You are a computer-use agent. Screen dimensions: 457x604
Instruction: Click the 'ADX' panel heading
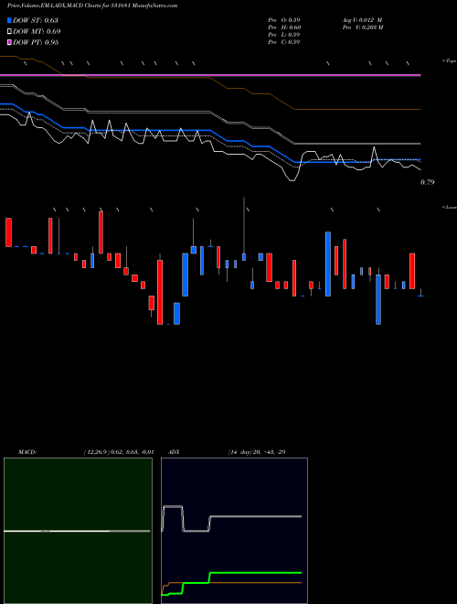tap(174, 452)
